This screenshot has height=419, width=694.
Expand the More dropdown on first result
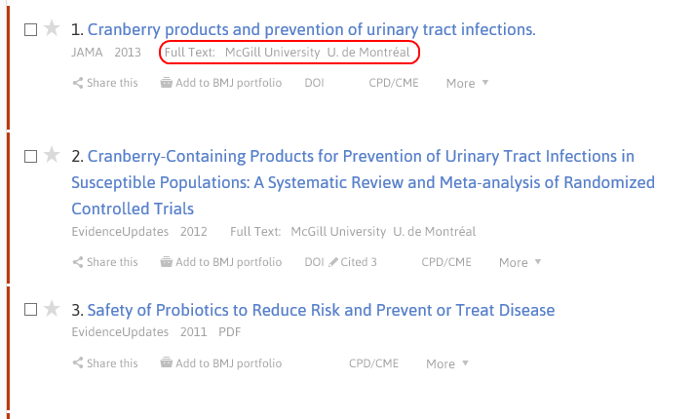467,84
